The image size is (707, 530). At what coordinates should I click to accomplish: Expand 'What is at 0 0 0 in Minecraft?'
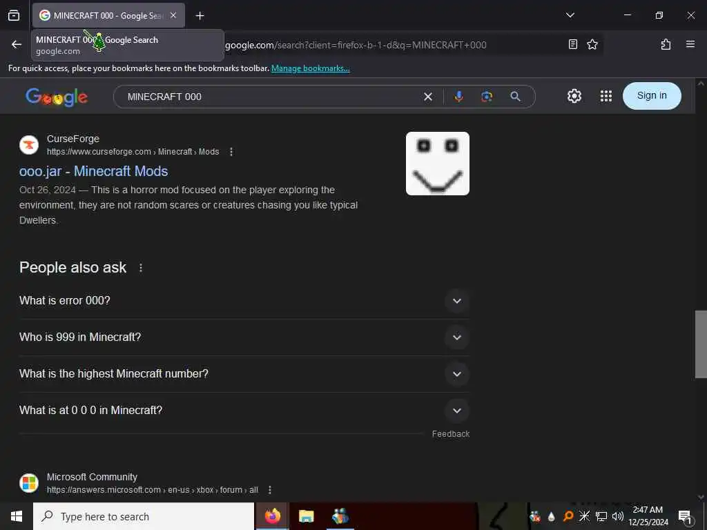pos(244,410)
